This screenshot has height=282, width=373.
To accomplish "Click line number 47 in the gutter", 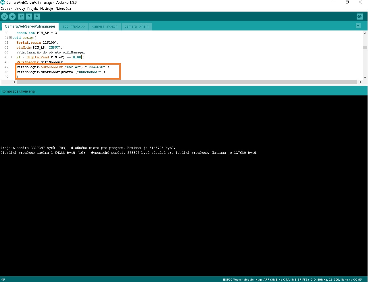I will (x=6, y=67).
